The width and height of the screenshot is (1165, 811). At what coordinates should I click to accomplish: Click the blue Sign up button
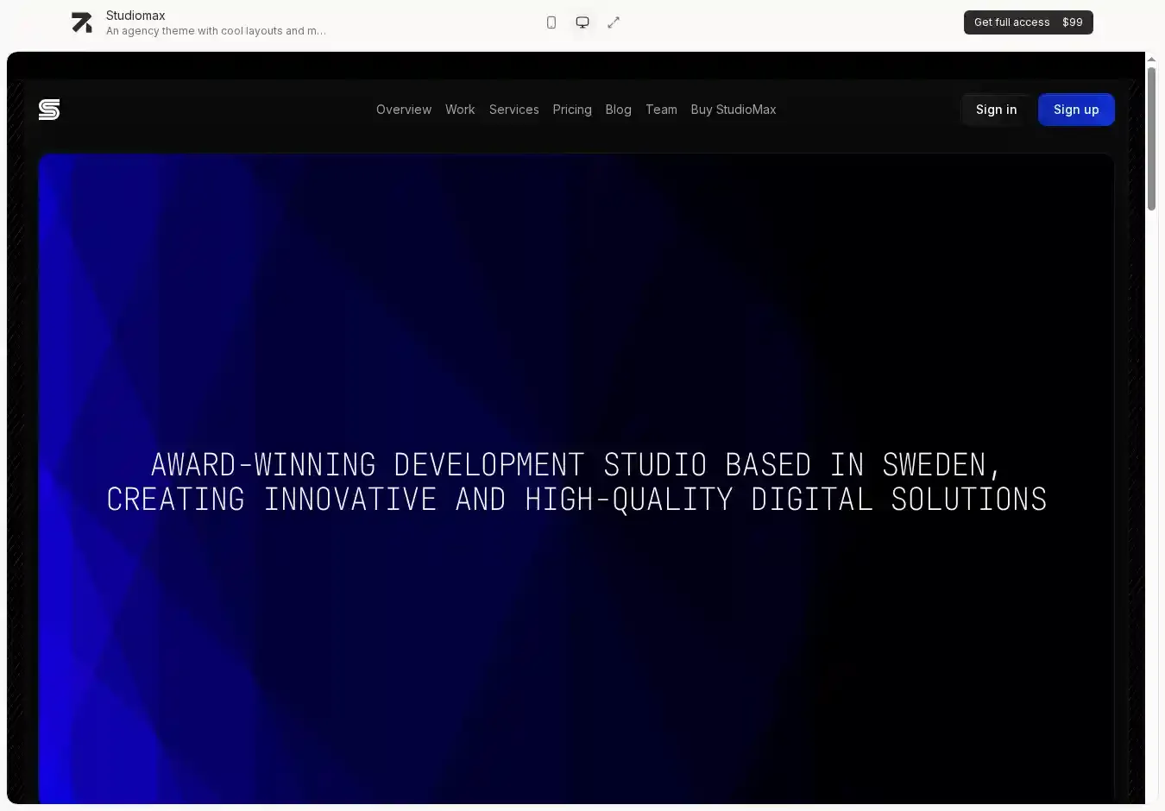[x=1076, y=110]
